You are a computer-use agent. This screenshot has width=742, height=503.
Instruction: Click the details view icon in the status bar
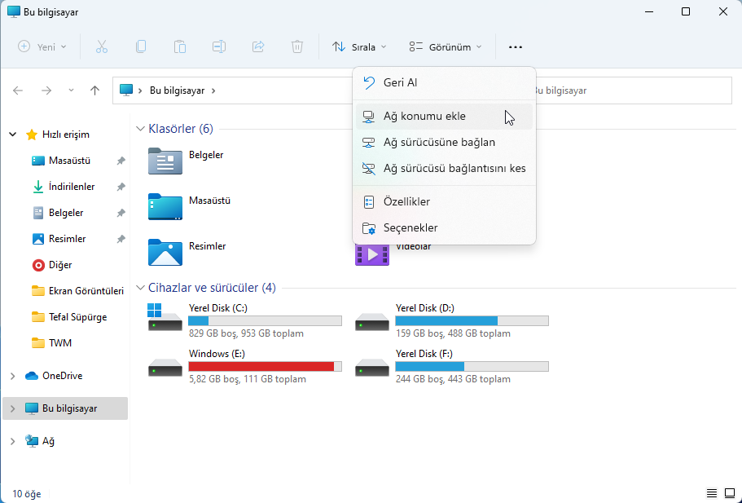(712, 493)
